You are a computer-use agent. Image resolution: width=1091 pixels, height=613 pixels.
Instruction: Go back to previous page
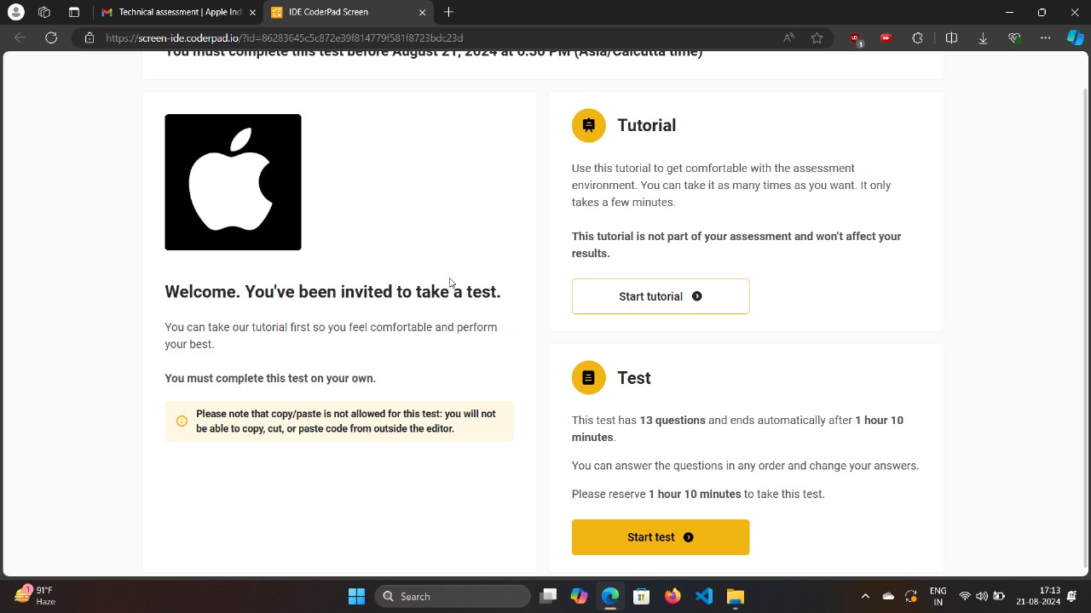coord(20,37)
